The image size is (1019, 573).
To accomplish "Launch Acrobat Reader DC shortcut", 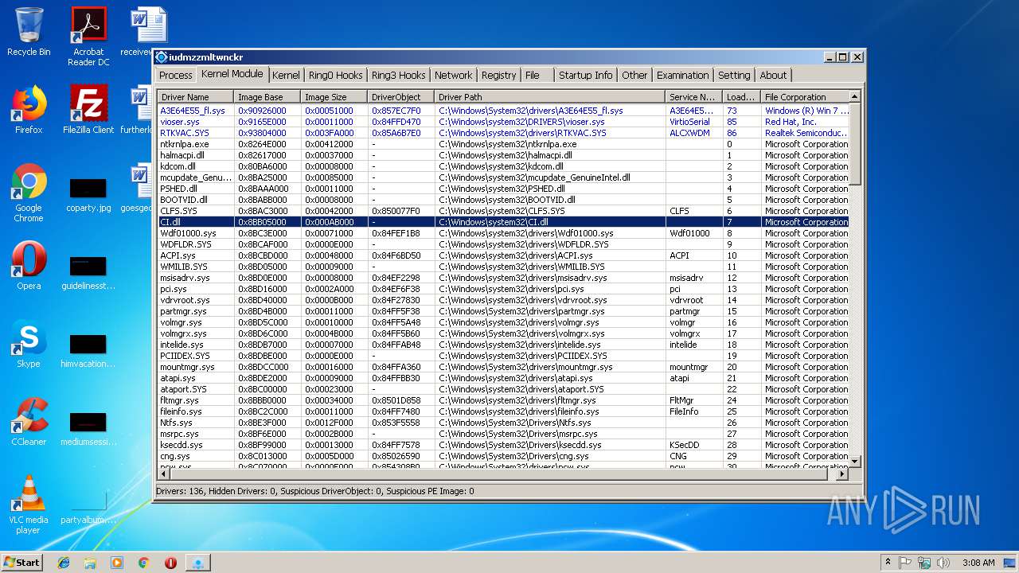I will [x=88, y=37].
